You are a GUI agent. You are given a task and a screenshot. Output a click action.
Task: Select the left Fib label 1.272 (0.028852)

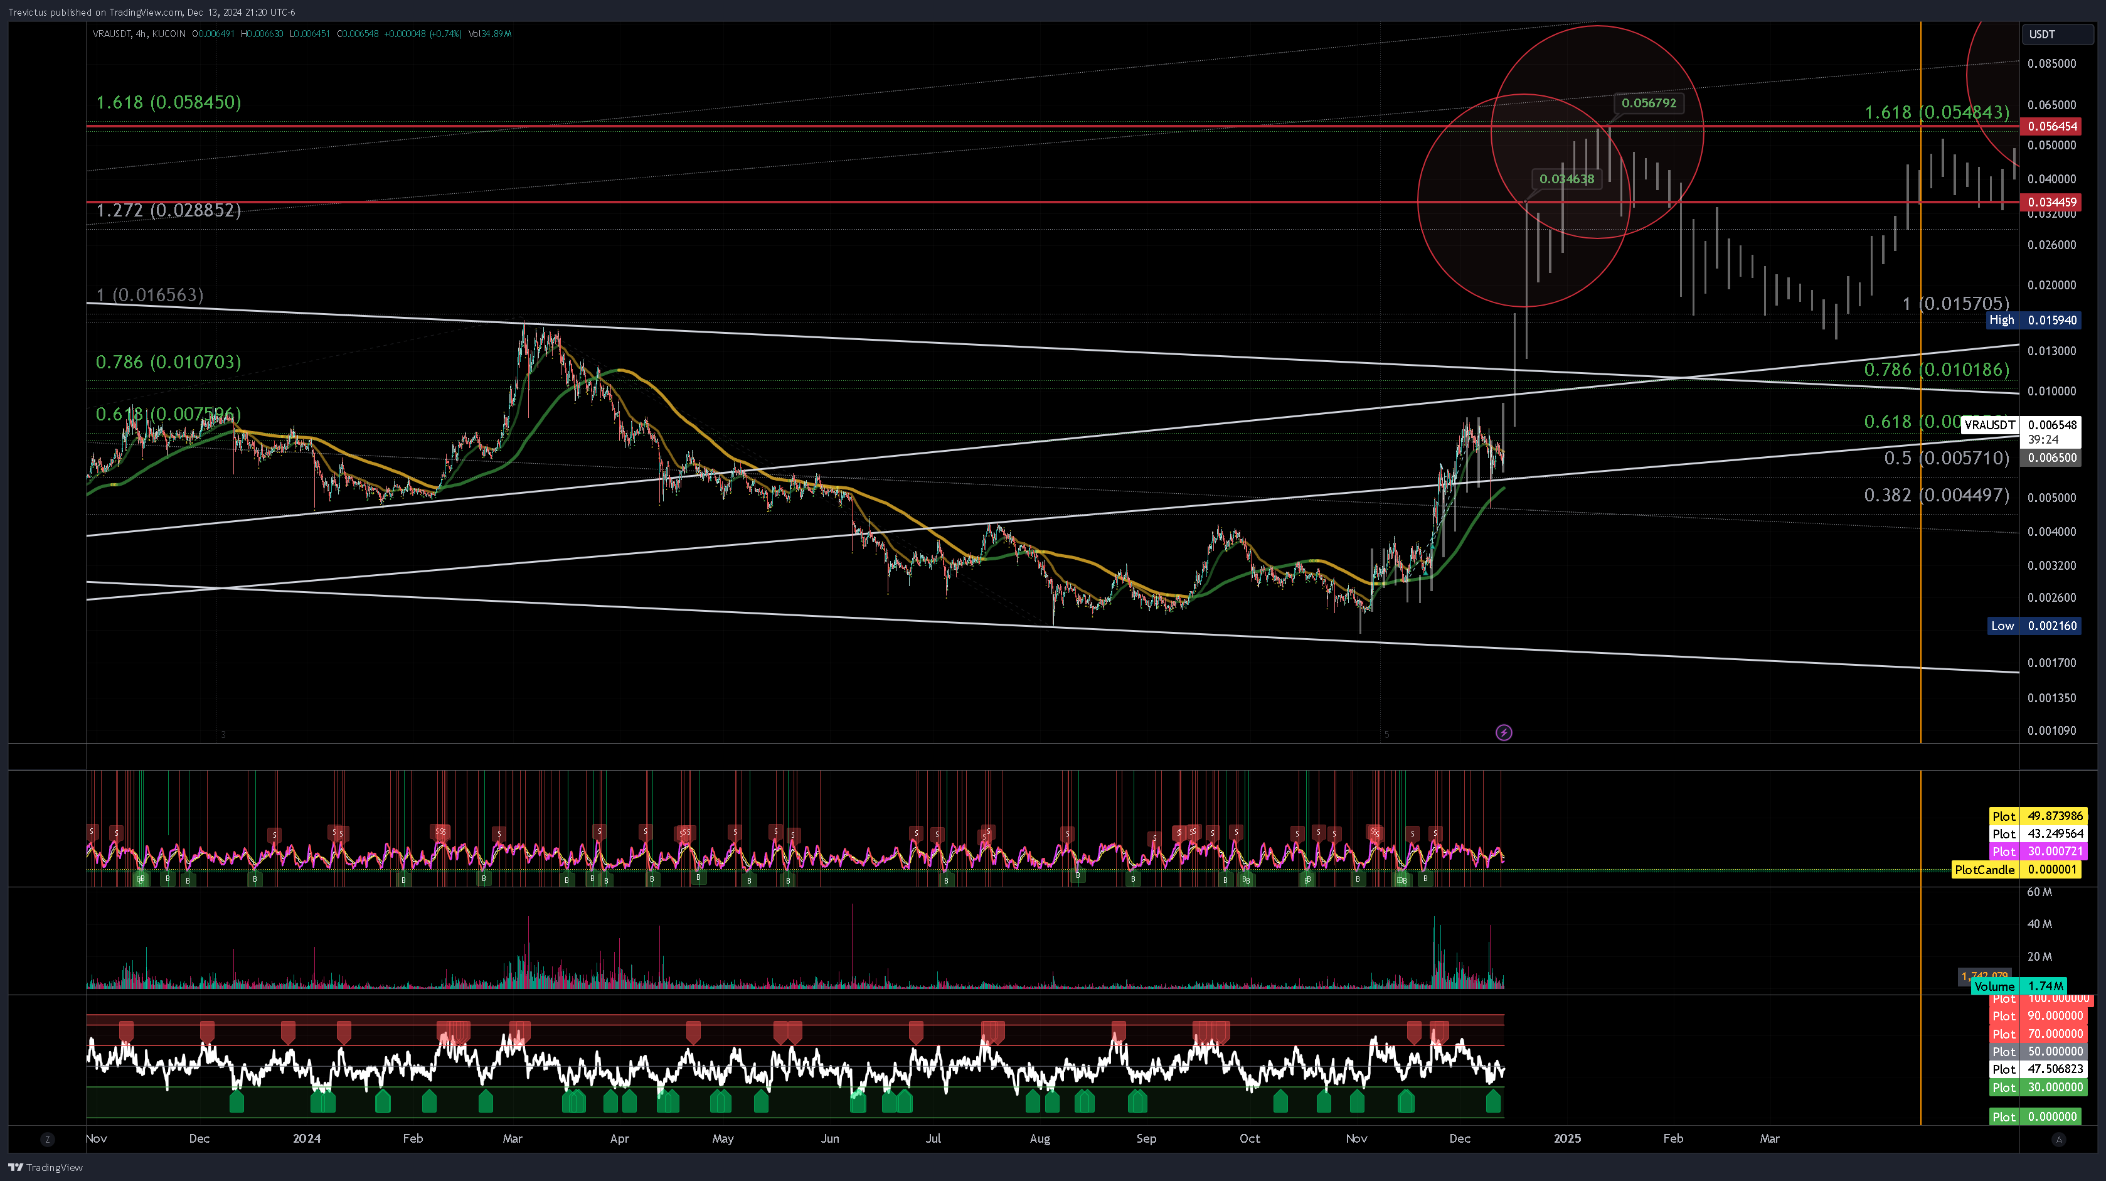pyautogui.click(x=168, y=210)
